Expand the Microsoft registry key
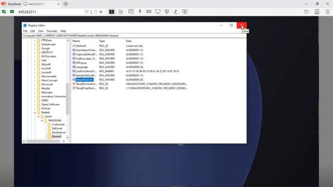This screenshot has height=187, width=333. pyautogui.click(x=35, y=84)
